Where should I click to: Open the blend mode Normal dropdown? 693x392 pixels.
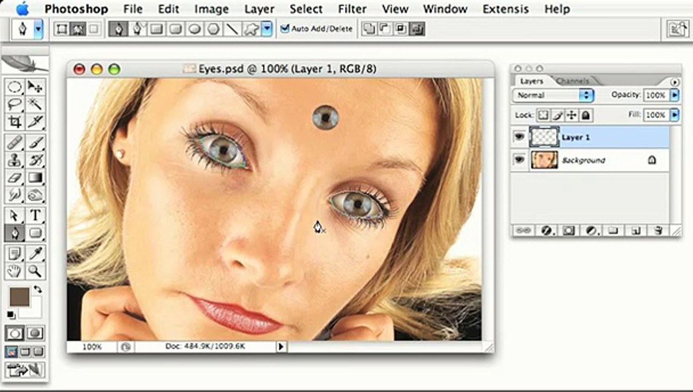point(552,95)
